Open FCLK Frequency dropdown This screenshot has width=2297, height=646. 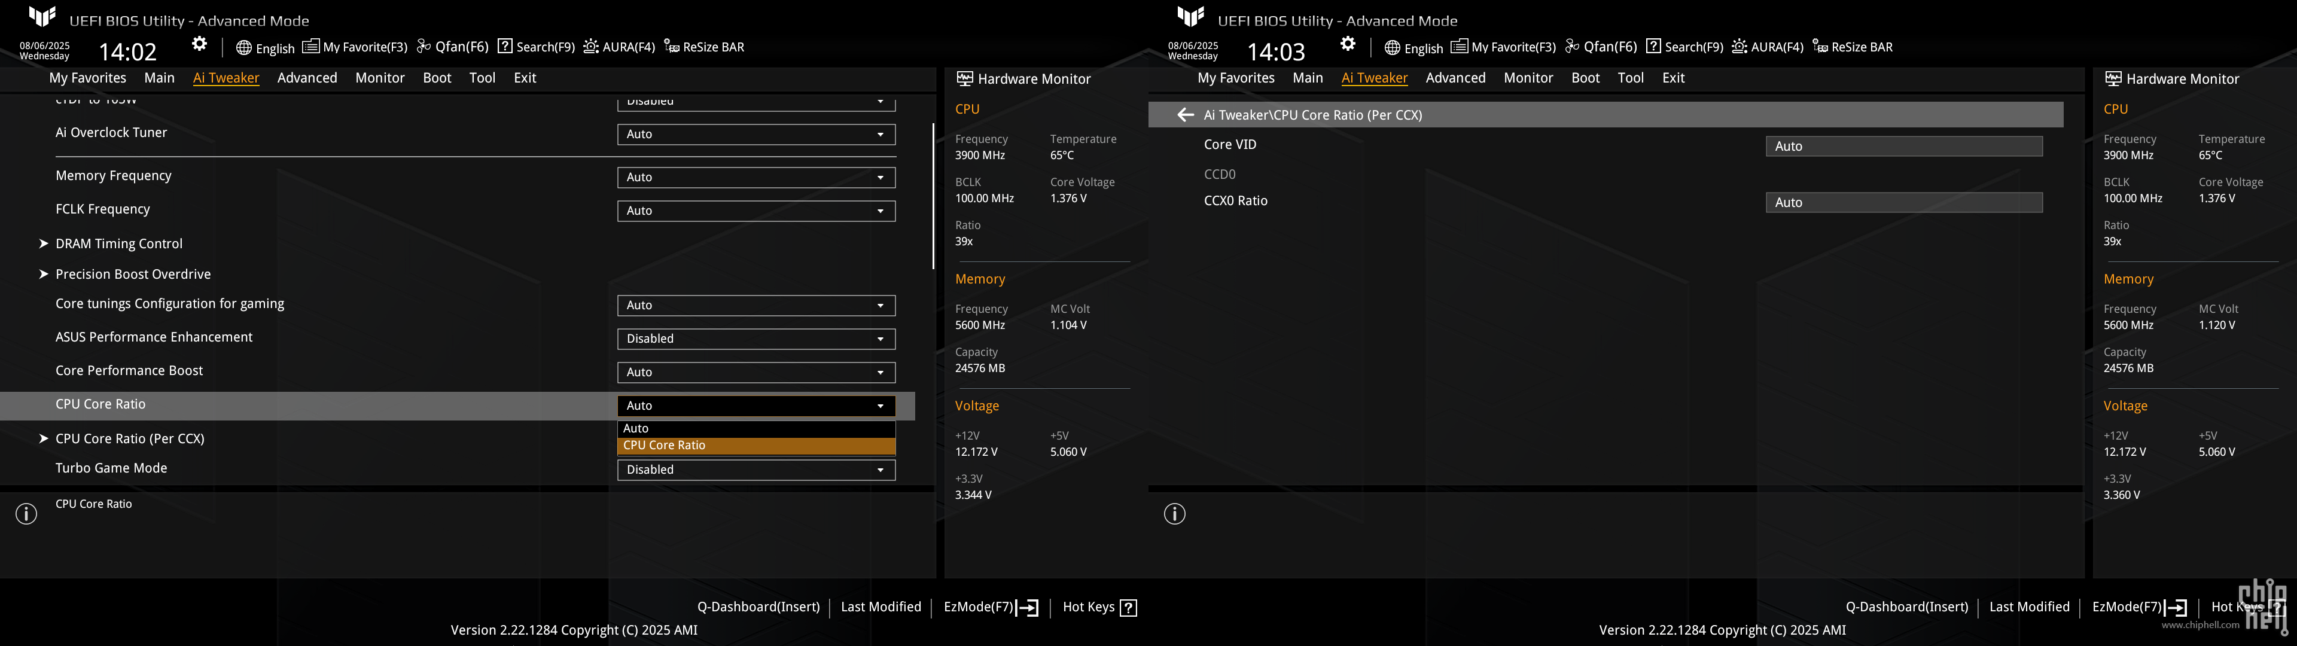pos(756,211)
